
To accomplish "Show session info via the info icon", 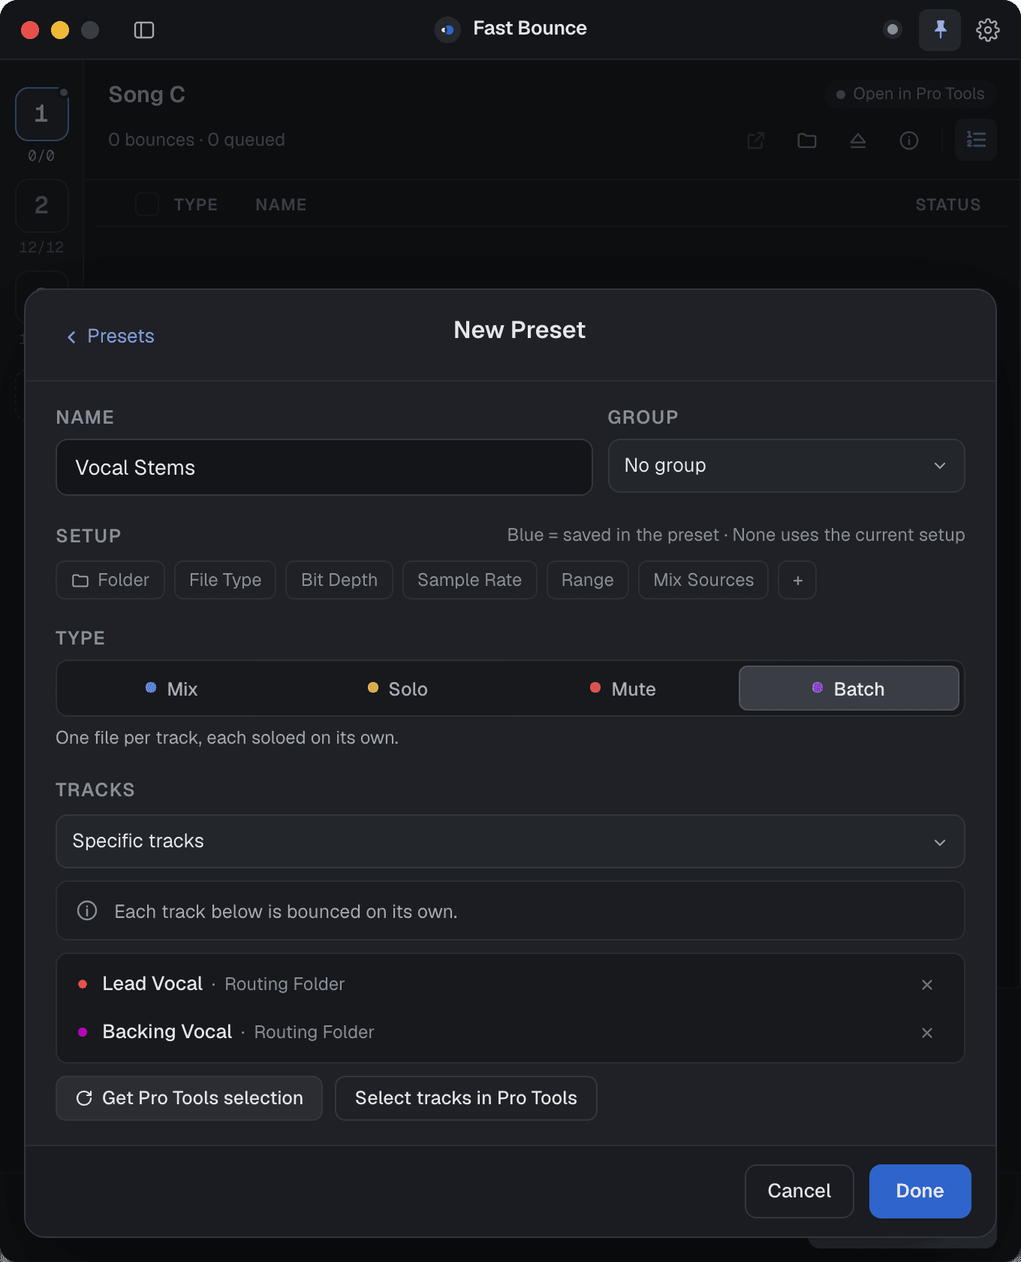I will [x=909, y=140].
